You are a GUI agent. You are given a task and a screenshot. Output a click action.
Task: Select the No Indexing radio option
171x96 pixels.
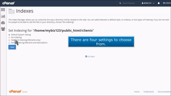point(9,37)
